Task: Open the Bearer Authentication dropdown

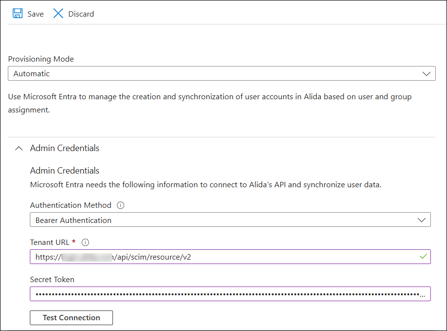Action: click(220, 220)
